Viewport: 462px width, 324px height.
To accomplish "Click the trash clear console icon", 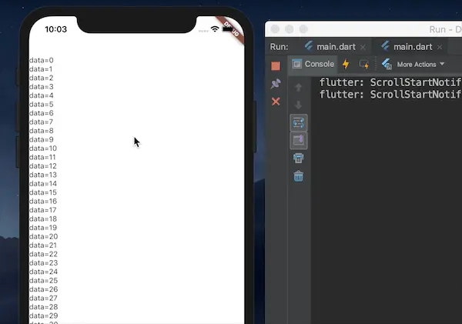I will coord(299,176).
